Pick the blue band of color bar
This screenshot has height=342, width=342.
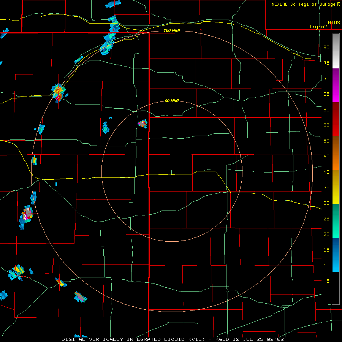(x=336, y=255)
